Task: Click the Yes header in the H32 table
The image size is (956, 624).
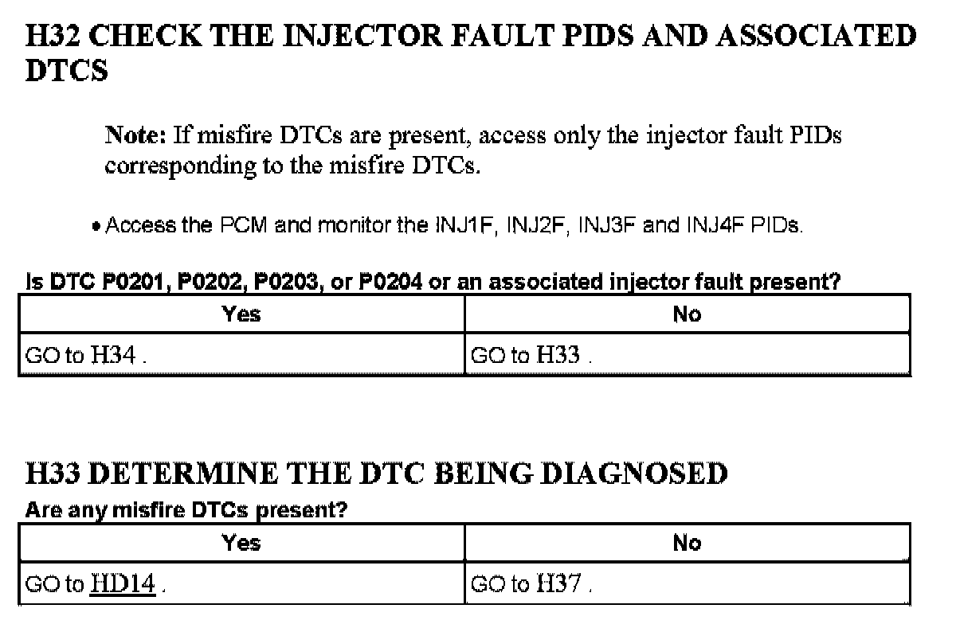Action: (x=241, y=314)
